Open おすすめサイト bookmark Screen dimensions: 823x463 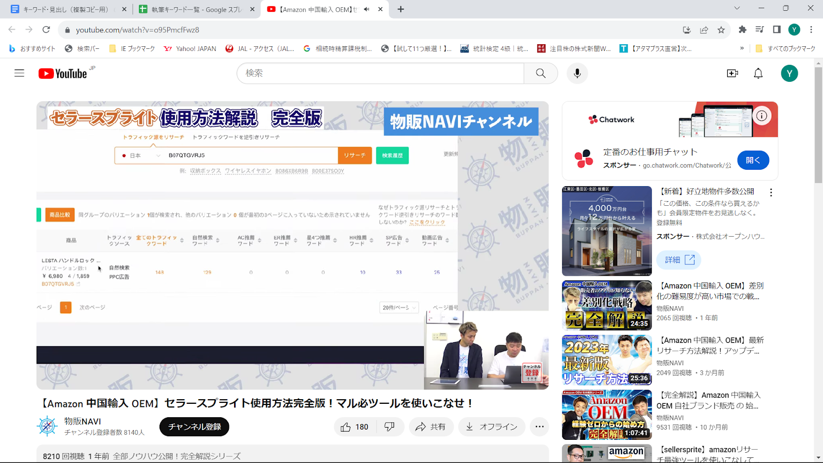pyautogui.click(x=32, y=48)
